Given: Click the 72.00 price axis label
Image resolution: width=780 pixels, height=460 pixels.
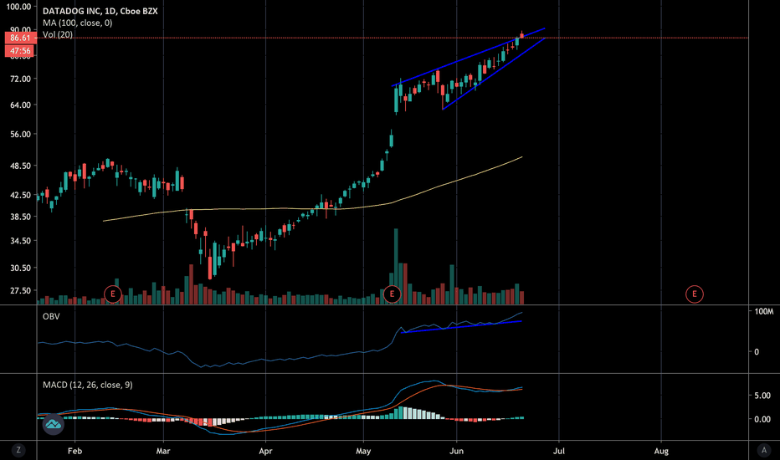Looking at the screenshot, I should coord(20,79).
